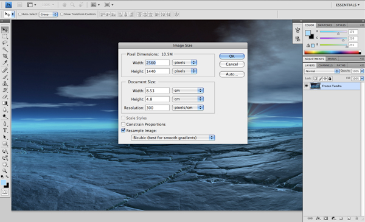Click the Resolution field showing 300
The width and height of the screenshot is (365, 222).
pos(158,108)
